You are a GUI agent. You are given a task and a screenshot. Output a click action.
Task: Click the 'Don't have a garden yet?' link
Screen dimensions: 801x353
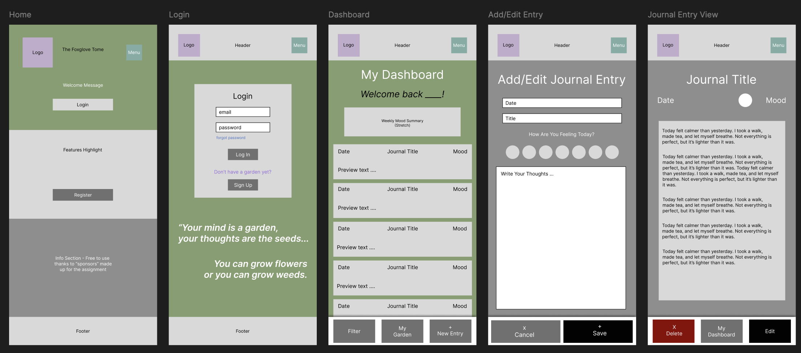(x=243, y=172)
